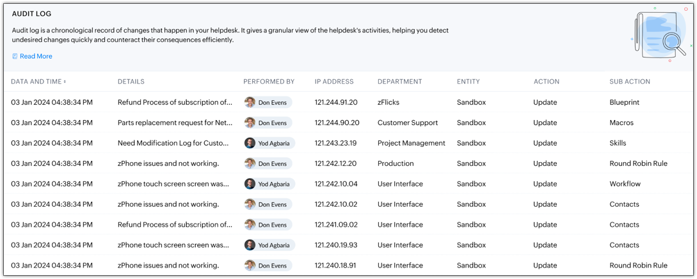Viewport: 697px width, 279px height.
Task: Click the Blueprint sub action cell
Action: [x=624, y=102]
